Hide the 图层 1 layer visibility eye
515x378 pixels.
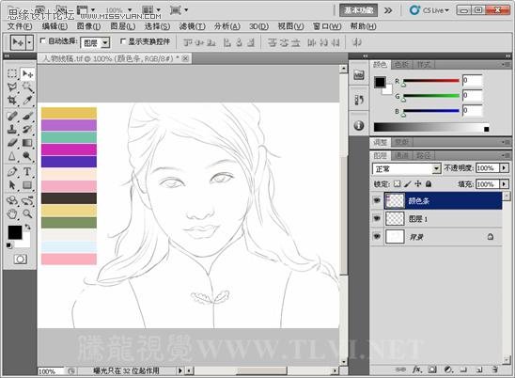coord(377,218)
